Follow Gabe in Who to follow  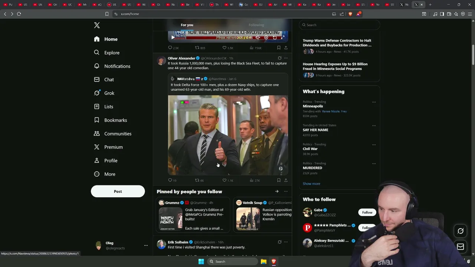click(x=367, y=212)
